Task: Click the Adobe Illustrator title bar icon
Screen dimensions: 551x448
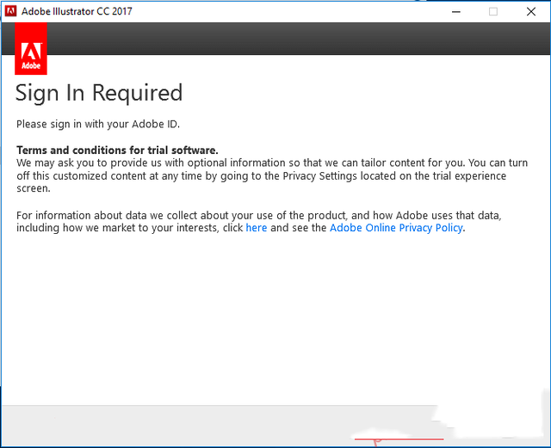Action: pos(10,11)
